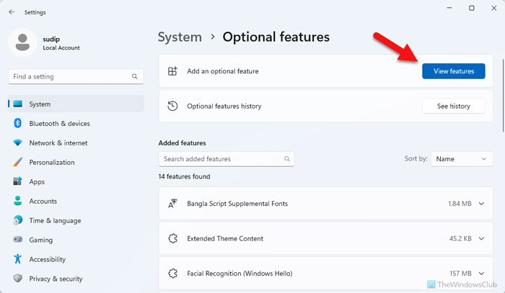Click the 45.2 KB size value
This screenshot has height=293, width=505.
click(x=460, y=238)
